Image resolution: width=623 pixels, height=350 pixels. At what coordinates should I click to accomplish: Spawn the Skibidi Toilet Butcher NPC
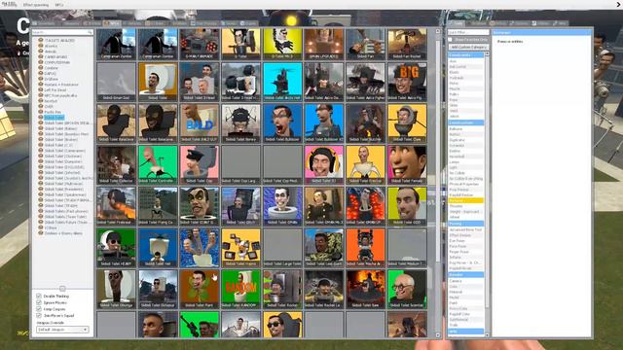pos(366,123)
